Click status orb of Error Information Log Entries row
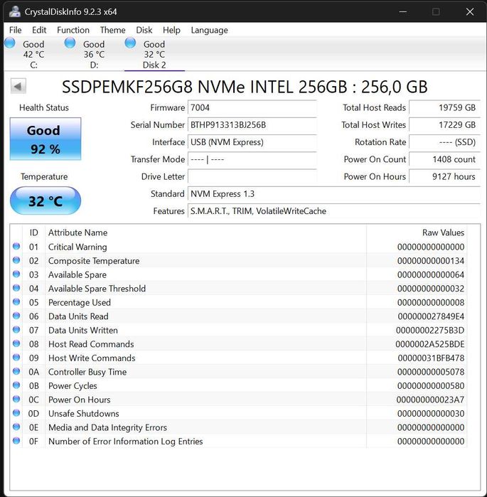Viewport: 487px width, 497px height. pyautogui.click(x=16, y=441)
